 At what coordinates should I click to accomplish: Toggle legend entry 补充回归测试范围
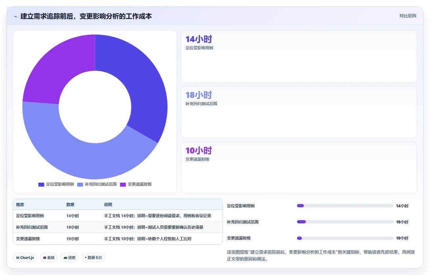pos(97,184)
